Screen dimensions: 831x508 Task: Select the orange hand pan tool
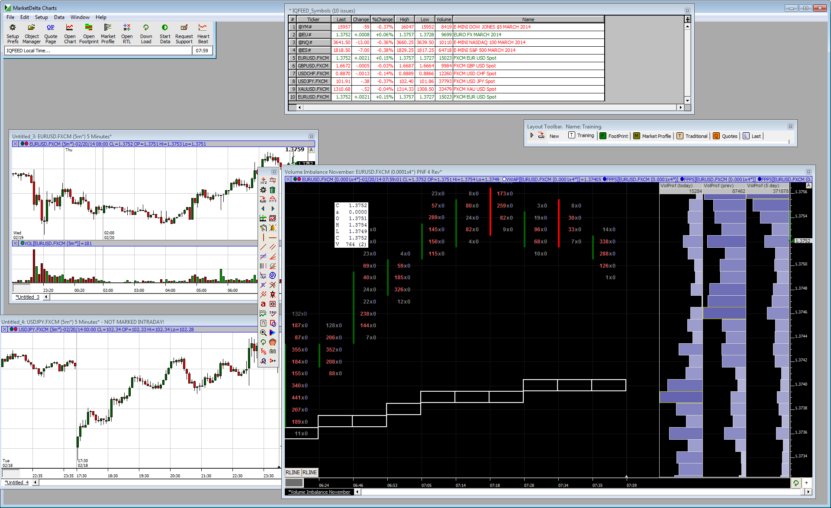[x=272, y=342]
